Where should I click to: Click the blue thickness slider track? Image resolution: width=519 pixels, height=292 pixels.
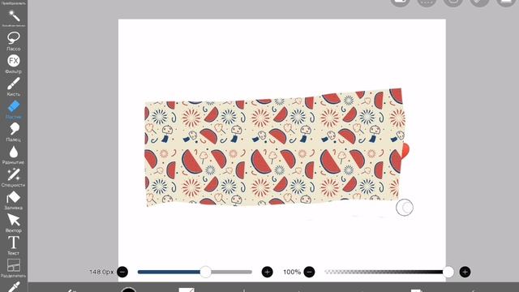[195, 272]
